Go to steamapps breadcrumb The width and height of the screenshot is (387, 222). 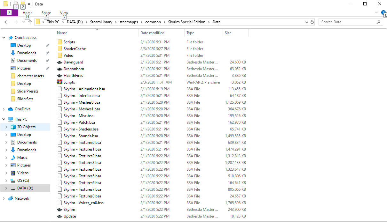pos(129,22)
